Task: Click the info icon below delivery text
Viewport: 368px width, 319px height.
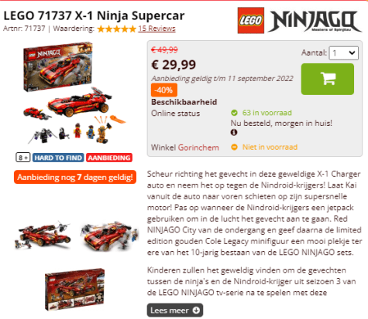Action: point(234,132)
